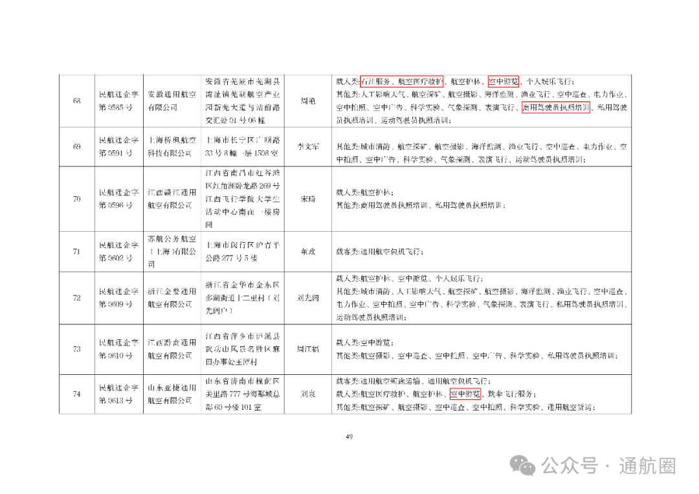Click '城市消防' in row 72 scope
Viewport: 699px width, 494px height.
click(x=375, y=291)
